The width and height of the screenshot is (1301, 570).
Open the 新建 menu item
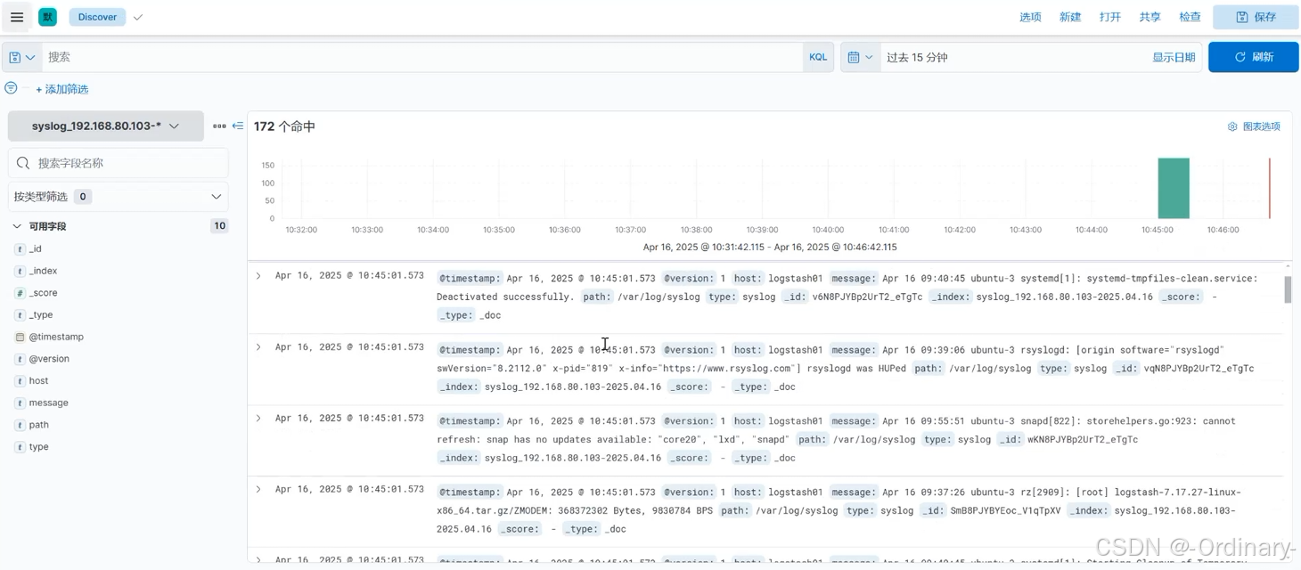1070,17
